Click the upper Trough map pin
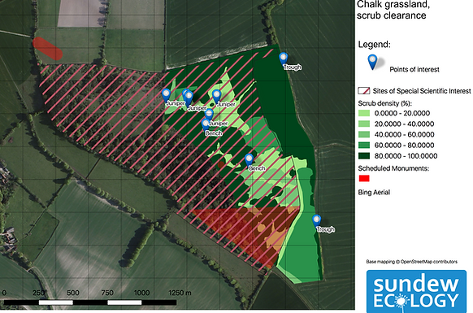The image size is (473, 313). 284,59
